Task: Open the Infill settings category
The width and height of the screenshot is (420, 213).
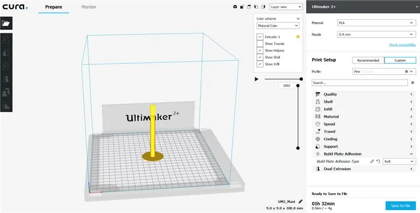Action: [x=364, y=109]
